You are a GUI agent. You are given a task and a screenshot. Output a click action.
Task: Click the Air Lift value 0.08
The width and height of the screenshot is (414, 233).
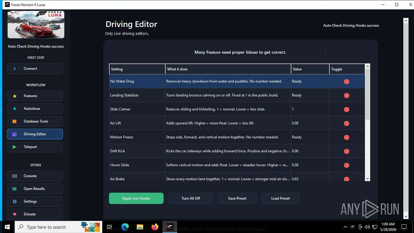coord(295,123)
